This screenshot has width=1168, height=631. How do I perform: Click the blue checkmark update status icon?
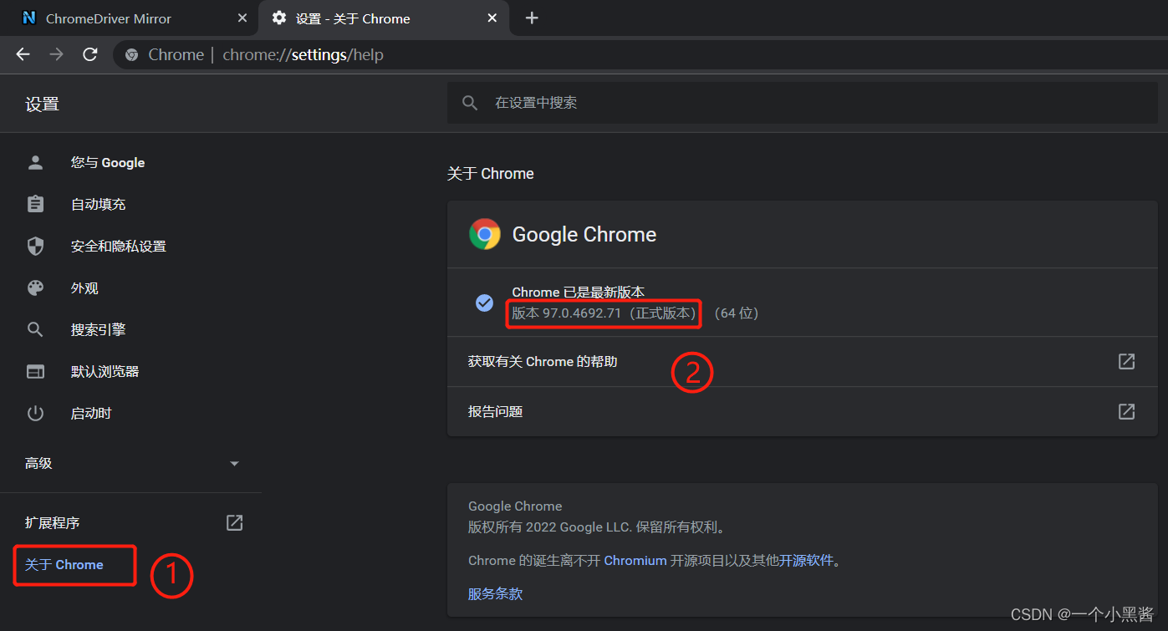(x=484, y=303)
